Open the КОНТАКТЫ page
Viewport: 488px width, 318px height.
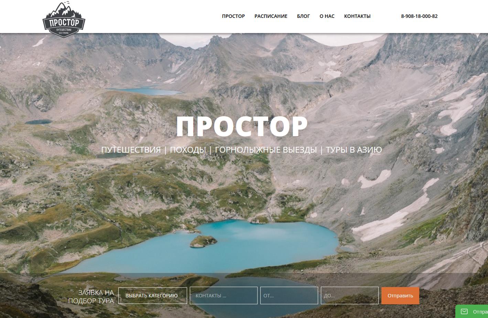[357, 16]
